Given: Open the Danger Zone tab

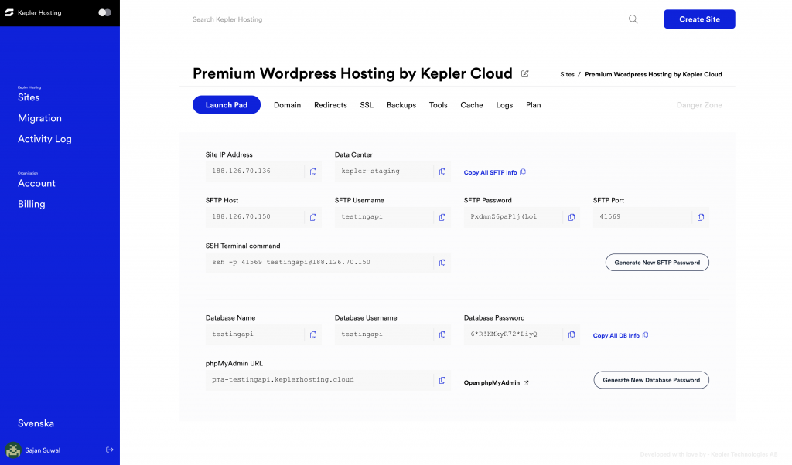Looking at the screenshot, I should (699, 105).
